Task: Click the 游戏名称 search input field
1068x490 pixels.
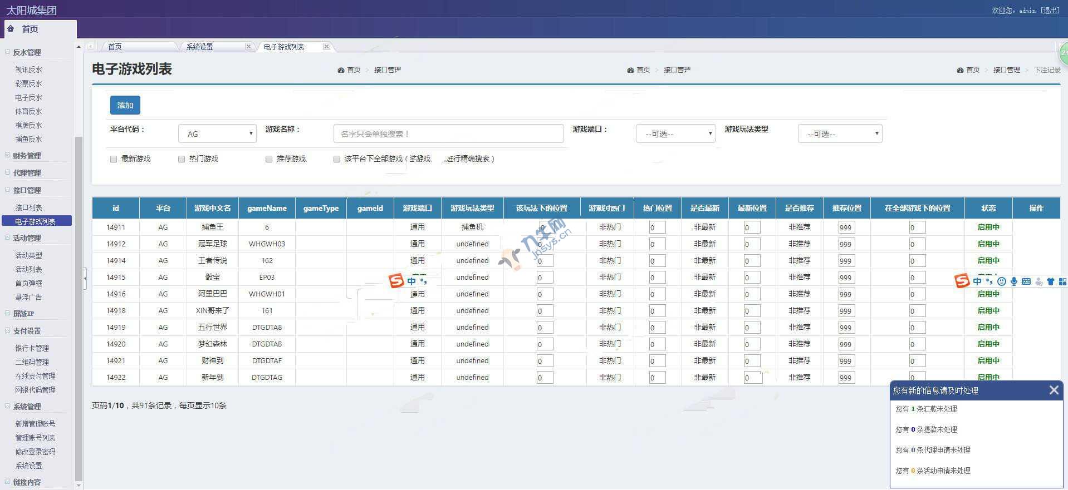Action: click(x=449, y=133)
